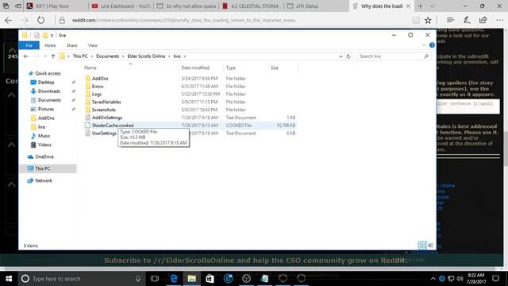Select the AddOns folder in file list

(100, 79)
